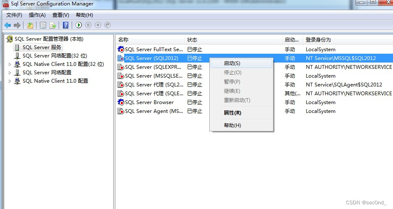Image resolution: width=393 pixels, height=209 pixels.
Task: Open the 操作(A) menu
Action: pos(37,15)
